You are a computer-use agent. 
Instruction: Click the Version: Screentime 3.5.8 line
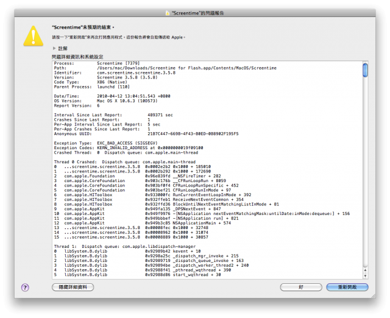click(105, 77)
